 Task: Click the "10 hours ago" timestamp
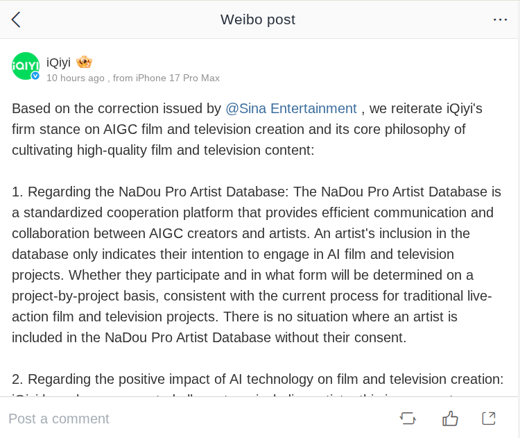(76, 78)
